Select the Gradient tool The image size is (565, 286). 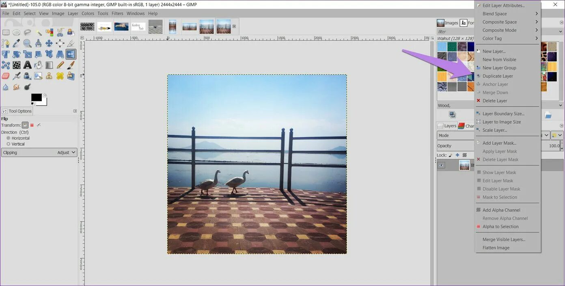coord(49,65)
